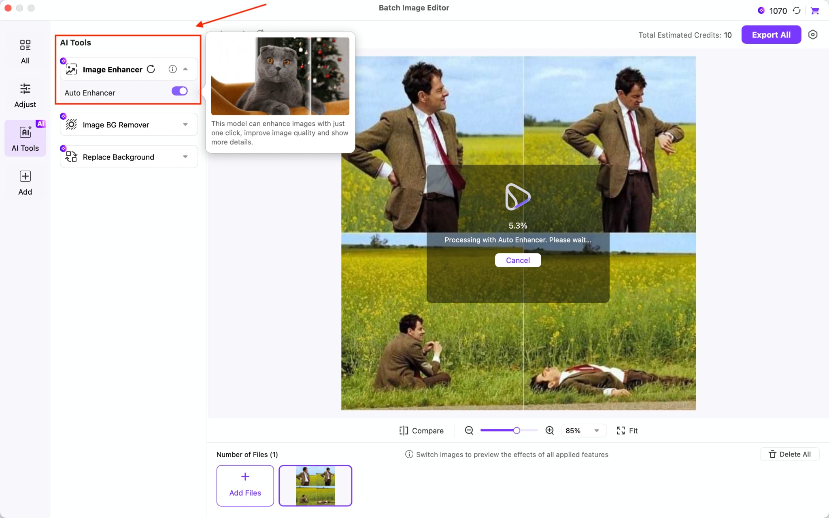Viewport: 829px width, 518px height.
Task: Select the Mr. Bean image thumbnail
Action: point(315,485)
